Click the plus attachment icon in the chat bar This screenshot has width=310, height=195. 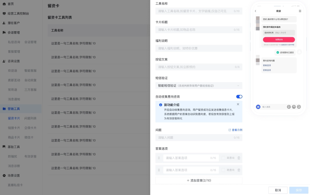click(299, 107)
